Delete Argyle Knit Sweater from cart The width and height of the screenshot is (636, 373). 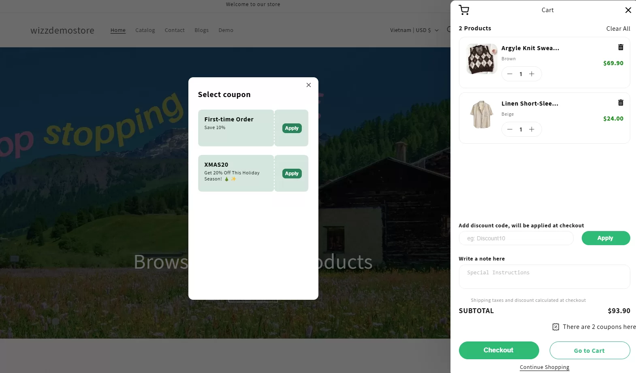(621, 47)
